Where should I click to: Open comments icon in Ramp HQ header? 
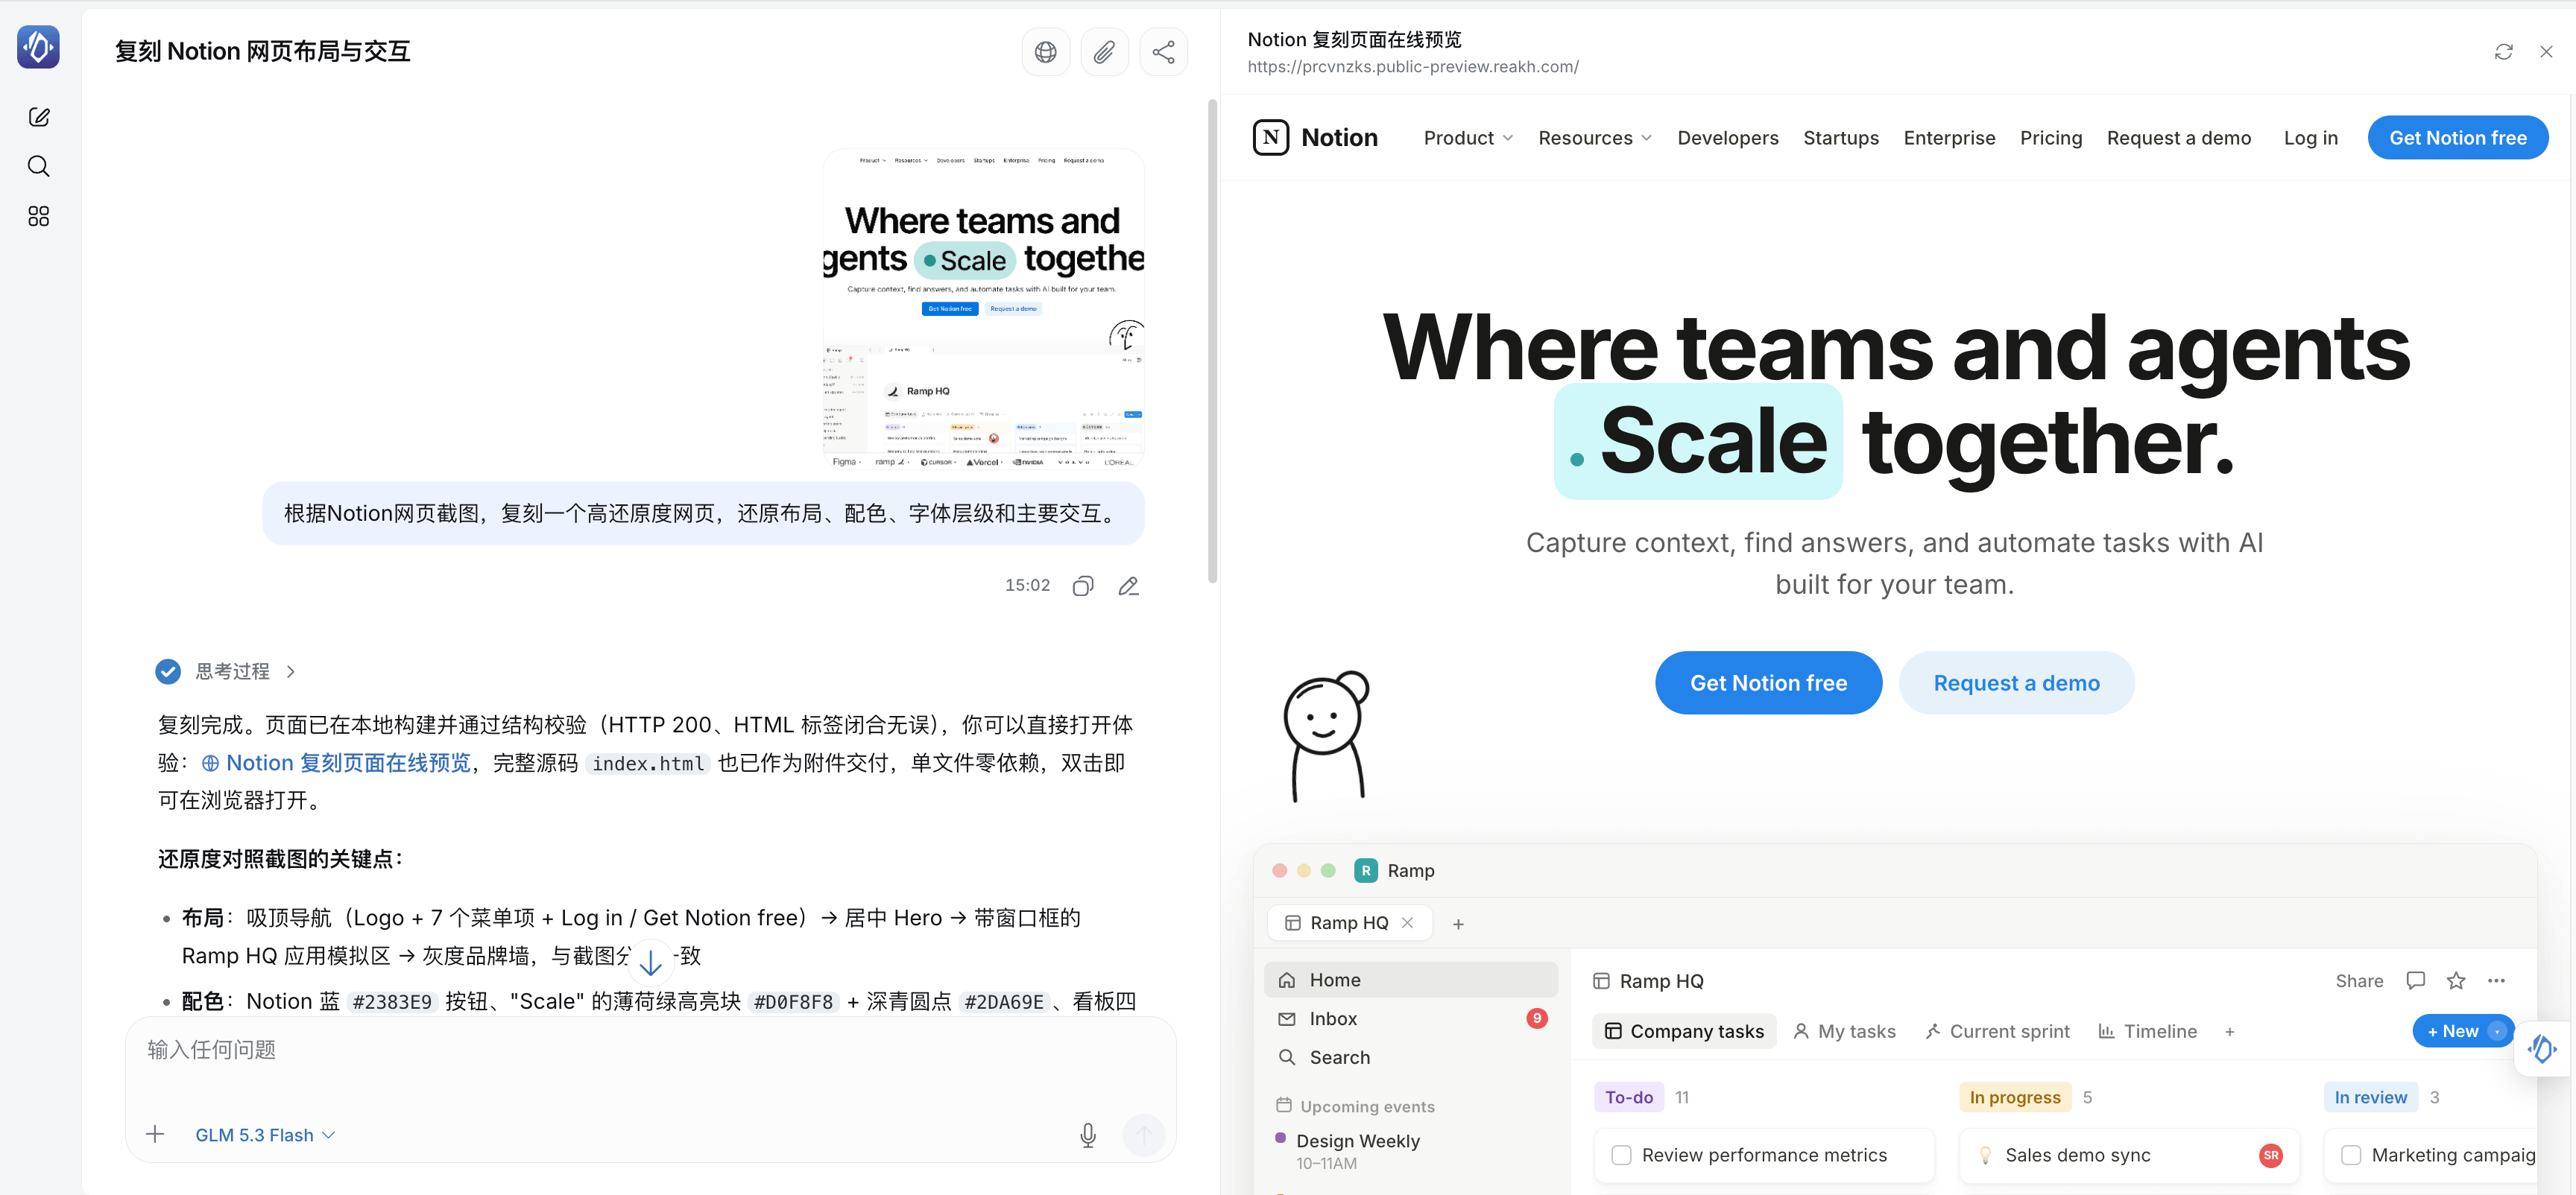2415,980
